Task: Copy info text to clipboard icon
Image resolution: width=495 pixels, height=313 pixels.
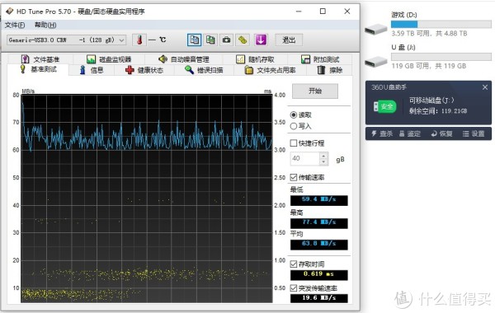Action: click(194, 40)
